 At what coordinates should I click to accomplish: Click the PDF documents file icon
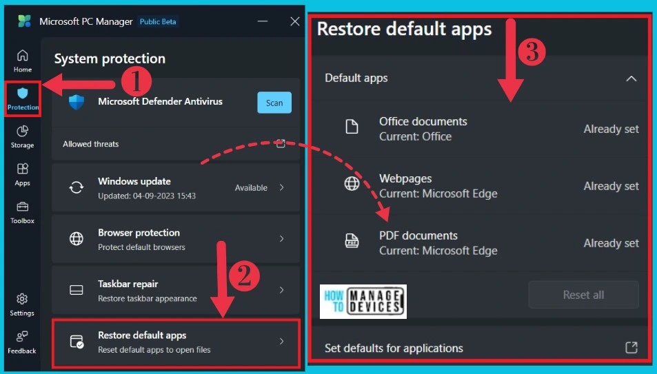click(x=352, y=241)
